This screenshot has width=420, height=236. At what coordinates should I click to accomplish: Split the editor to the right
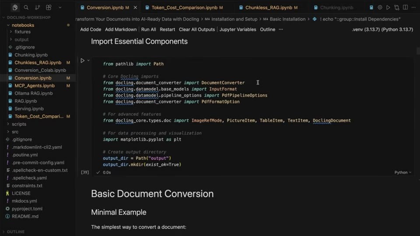click(405, 7)
